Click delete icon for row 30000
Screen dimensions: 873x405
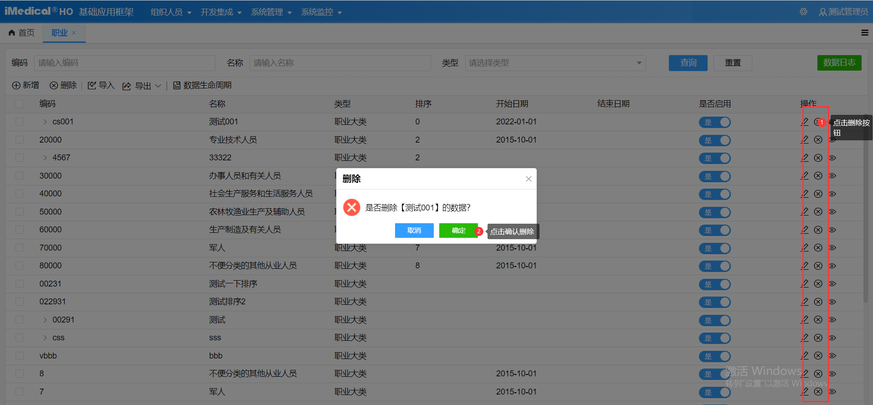tap(818, 176)
